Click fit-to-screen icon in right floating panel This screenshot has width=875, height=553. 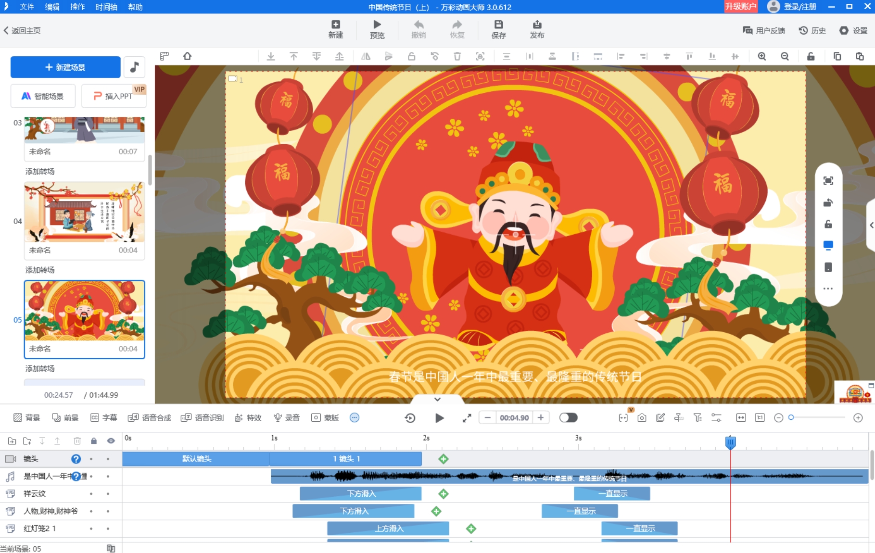click(x=828, y=181)
